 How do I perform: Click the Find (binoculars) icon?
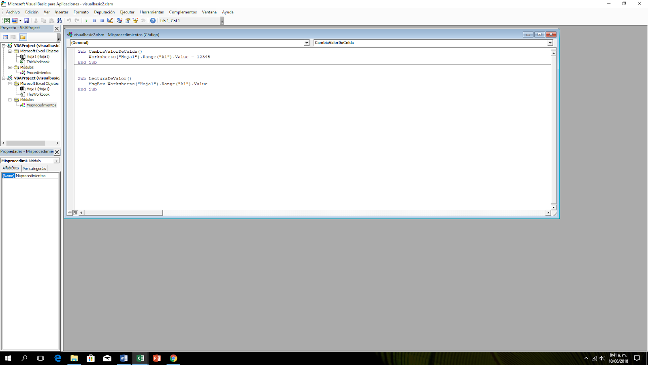point(60,21)
